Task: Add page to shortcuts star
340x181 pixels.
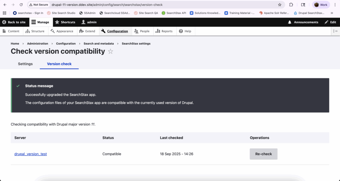Action: [x=111, y=51]
